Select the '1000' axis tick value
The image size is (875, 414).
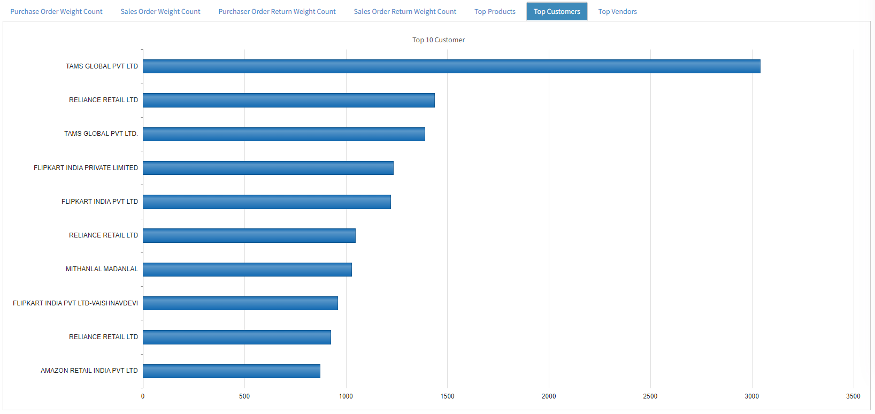coord(346,396)
